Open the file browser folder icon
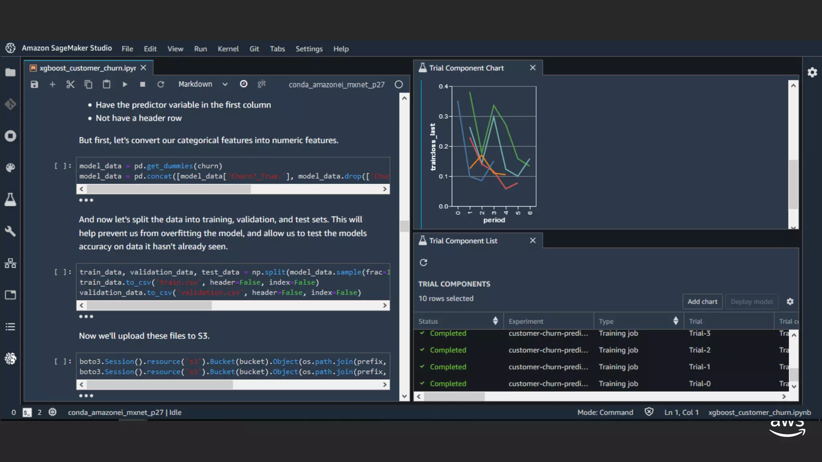822x462 pixels. 10,73
